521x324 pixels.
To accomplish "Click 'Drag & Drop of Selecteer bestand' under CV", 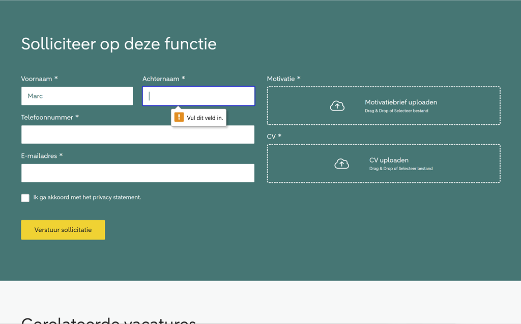I will 400,168.
